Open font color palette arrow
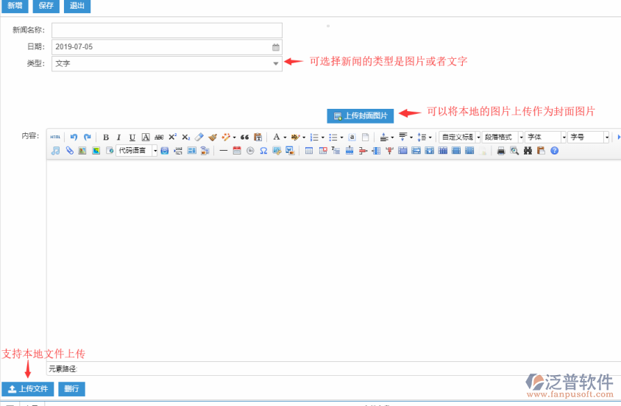This screenshot has height=406, width=621. pyautogui.click(x=285, y=138)
